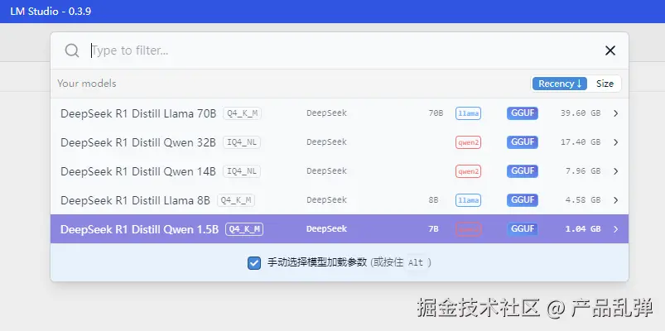The image size is (665, 331).
Task: Expand chevron for Qwen 32B row
Action: [x=616, y=142]
